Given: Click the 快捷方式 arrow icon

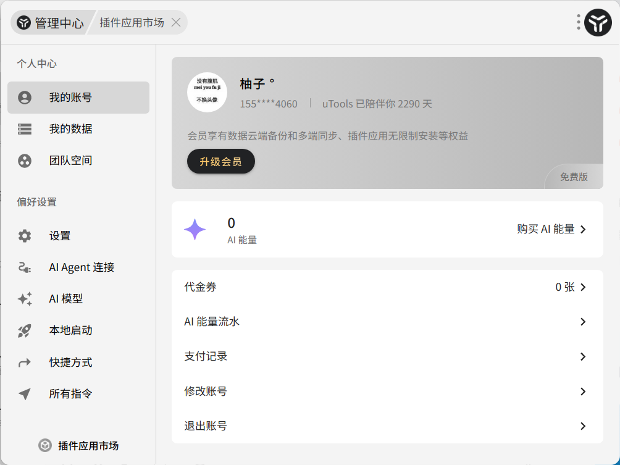Looking at the screenshot, I should click(25, 362).
